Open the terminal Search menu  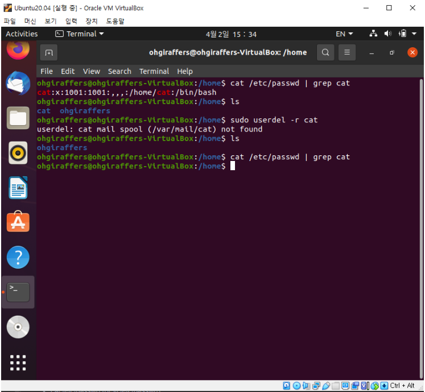tap(119, 71)
